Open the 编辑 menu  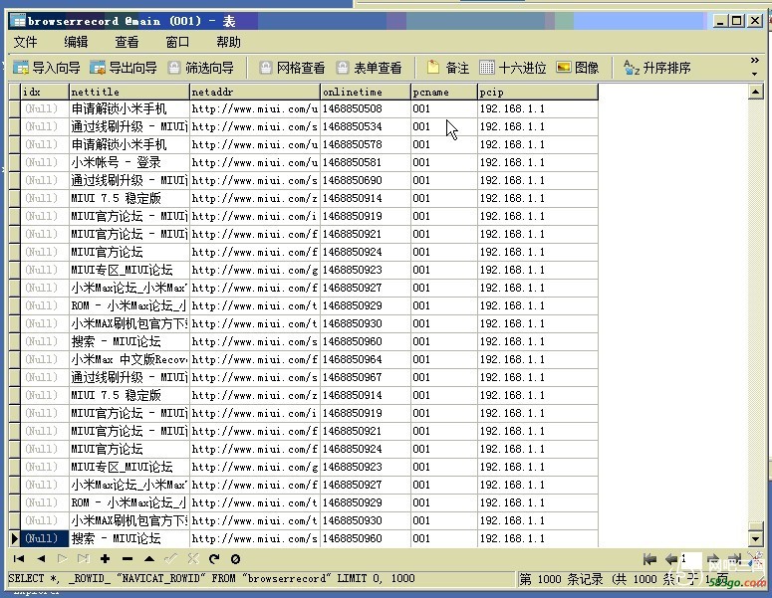pyautogui.click(x=76, y=42)
